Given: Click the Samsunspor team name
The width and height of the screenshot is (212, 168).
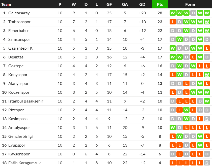Looking at the screenshot, I should click(x=19, y=40).
